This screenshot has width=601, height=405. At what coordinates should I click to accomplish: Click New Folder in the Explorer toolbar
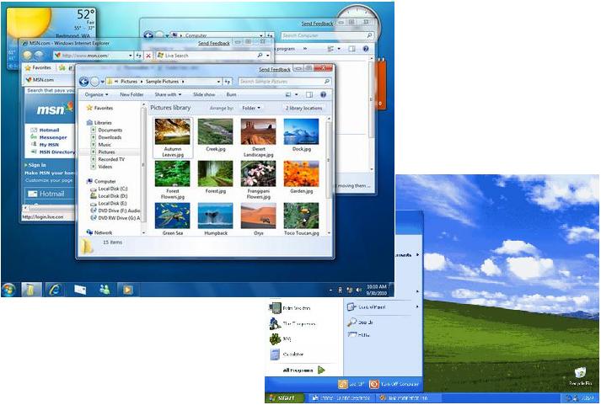[x=131, y=94]
